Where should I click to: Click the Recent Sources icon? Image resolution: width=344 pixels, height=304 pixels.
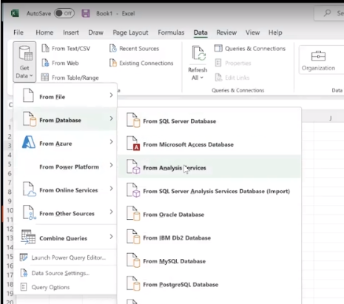[x=112, y=48]
